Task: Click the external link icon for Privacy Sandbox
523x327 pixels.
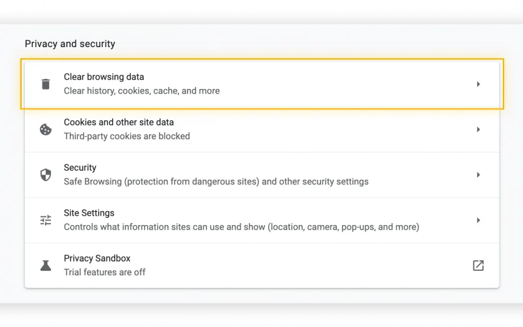Action: click(478, 266)
